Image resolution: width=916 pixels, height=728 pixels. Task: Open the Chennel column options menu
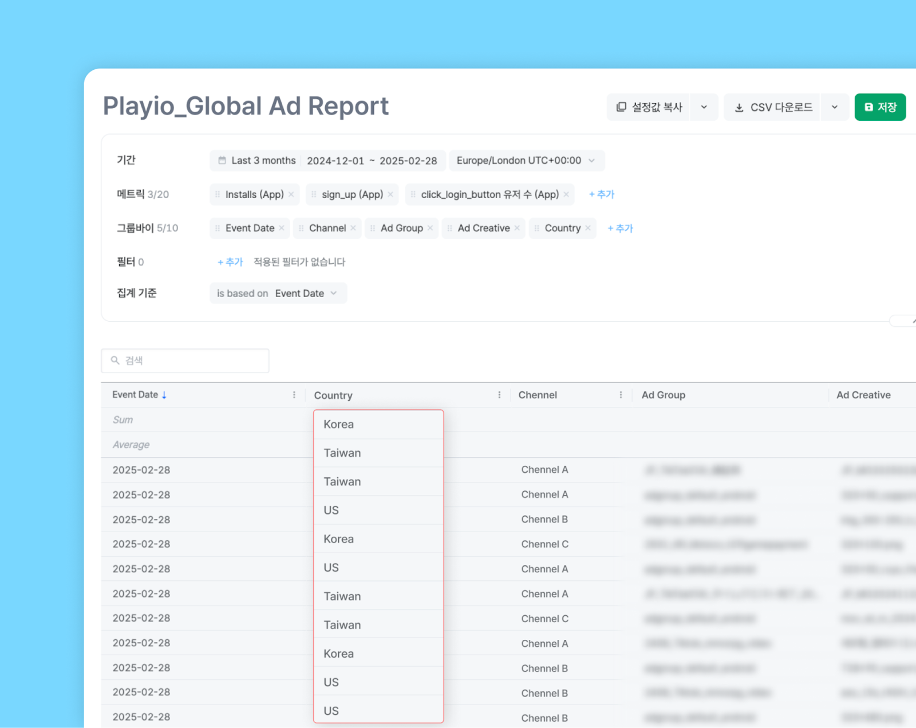pos(621,395)
